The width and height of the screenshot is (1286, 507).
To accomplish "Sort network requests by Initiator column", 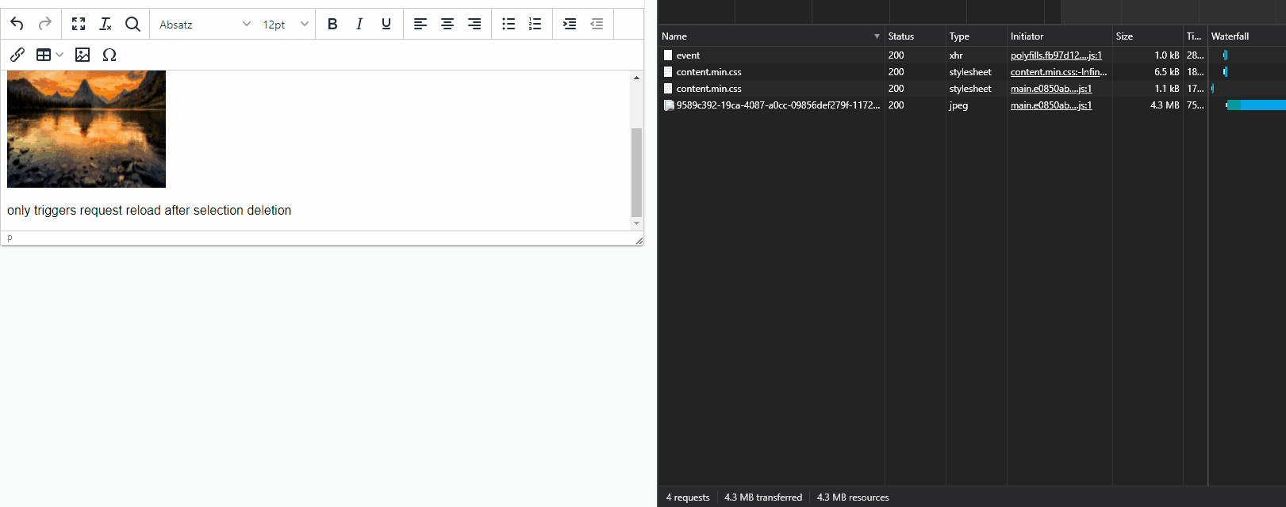I will tap(1060, 36).
